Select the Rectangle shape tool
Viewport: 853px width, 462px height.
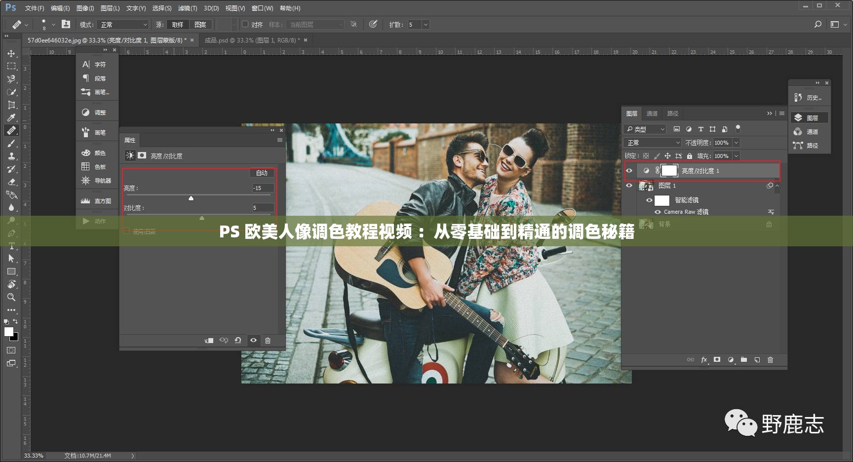pyautogui.click(x=11, y=271)
